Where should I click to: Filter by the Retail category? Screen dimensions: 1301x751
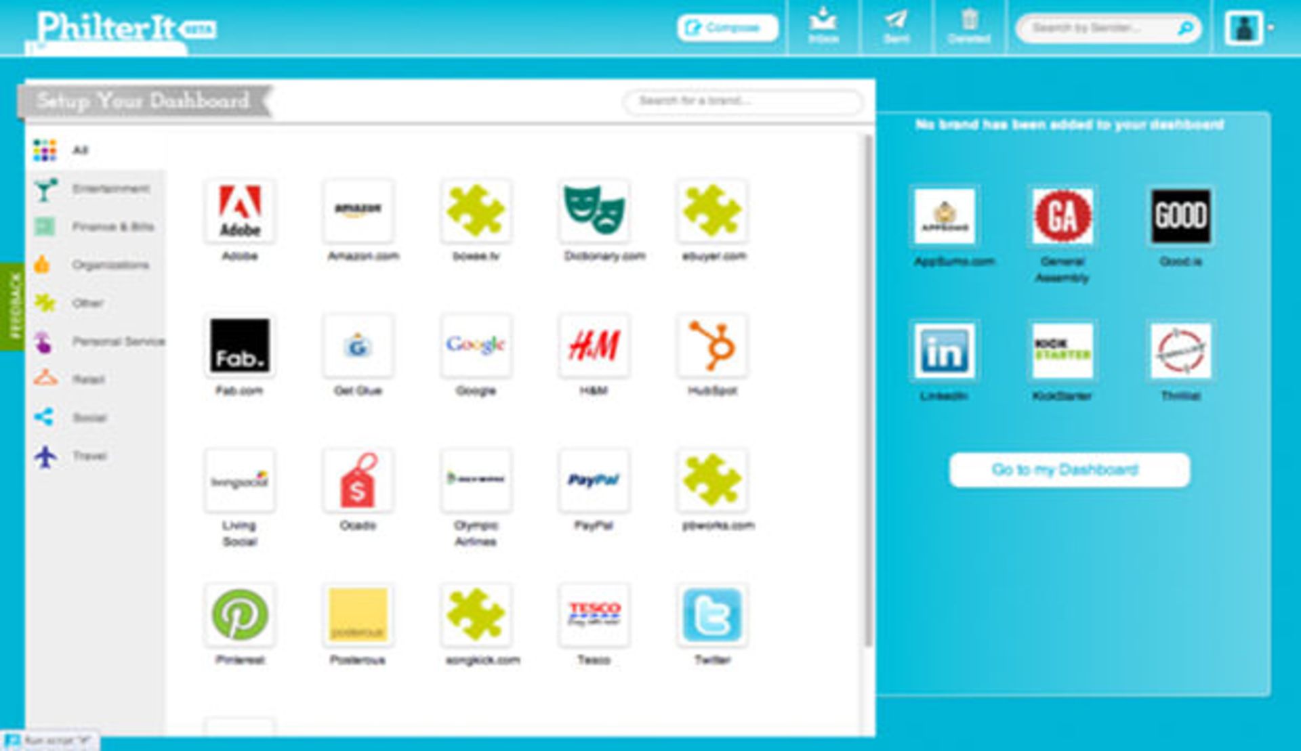pyautogui.click(x=95, y=379)
